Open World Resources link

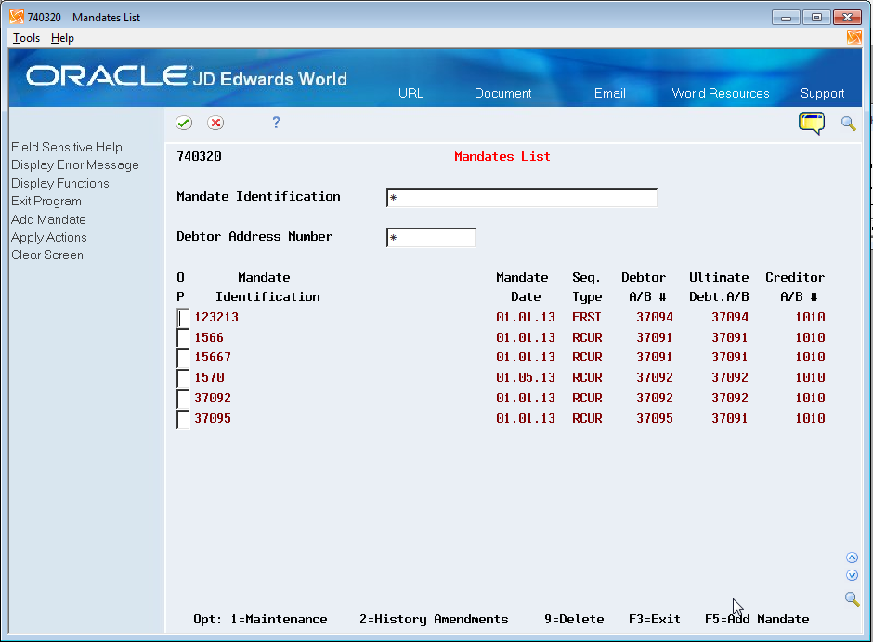pyautogui.click(x=721, y=93)
